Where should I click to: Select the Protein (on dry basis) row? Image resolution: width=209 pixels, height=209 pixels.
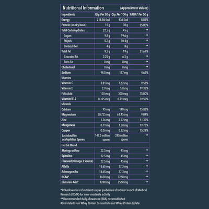point(105,25)
